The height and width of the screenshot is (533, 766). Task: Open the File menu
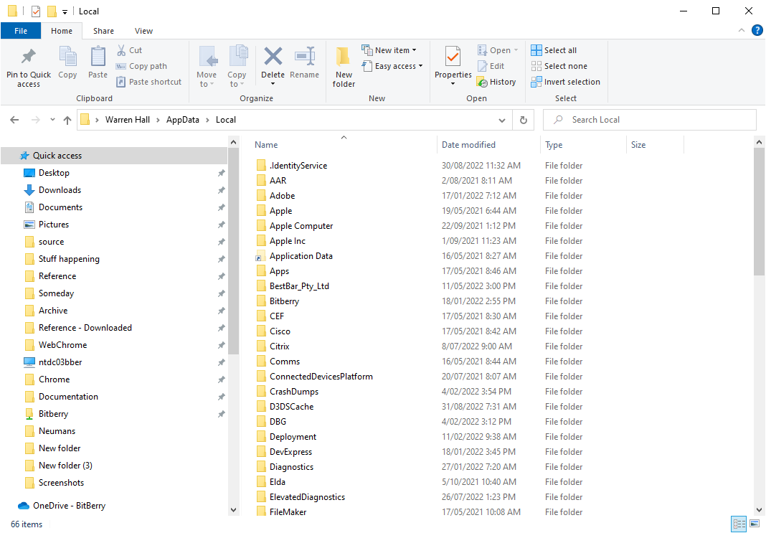pyautogui.click(x=21, y=31)
